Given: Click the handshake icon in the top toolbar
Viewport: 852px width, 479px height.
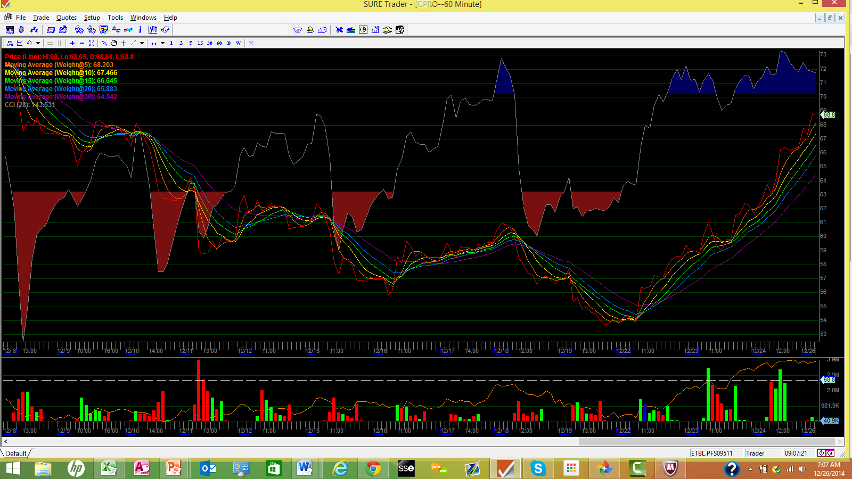Looking at the screenshot, I should click(x=388, y=30).
